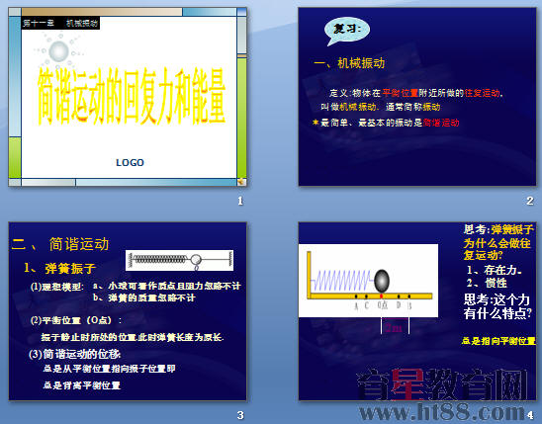Click '总是背离平衡位置' line on slide 3
Viewport: 542px width, 424px height.
pos(81,385)
